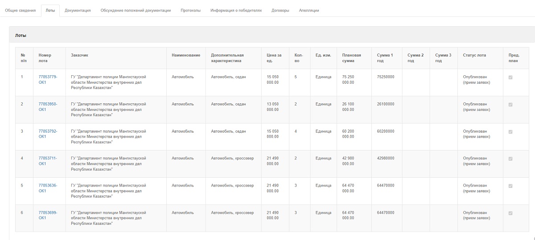This screenshot has height=240, width=535.
Task: Toggle Пред. план checkbox for lot 1
Action: click(510, 77)
